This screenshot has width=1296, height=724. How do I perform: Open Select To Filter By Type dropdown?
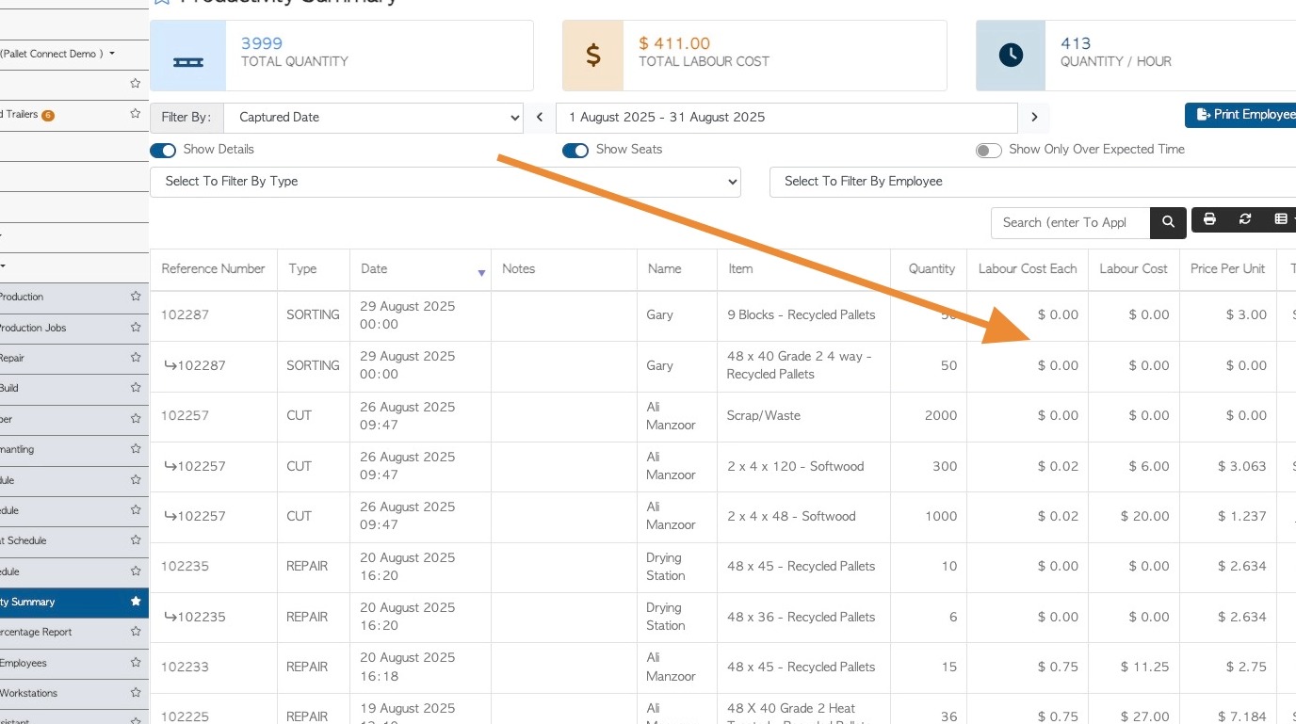(445, 182)
